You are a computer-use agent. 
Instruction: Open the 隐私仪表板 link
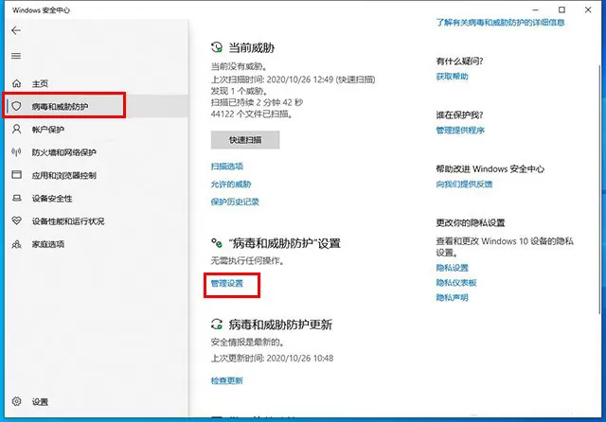click(x=456, y=283)
